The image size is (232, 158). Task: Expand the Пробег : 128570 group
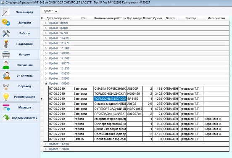46,63
